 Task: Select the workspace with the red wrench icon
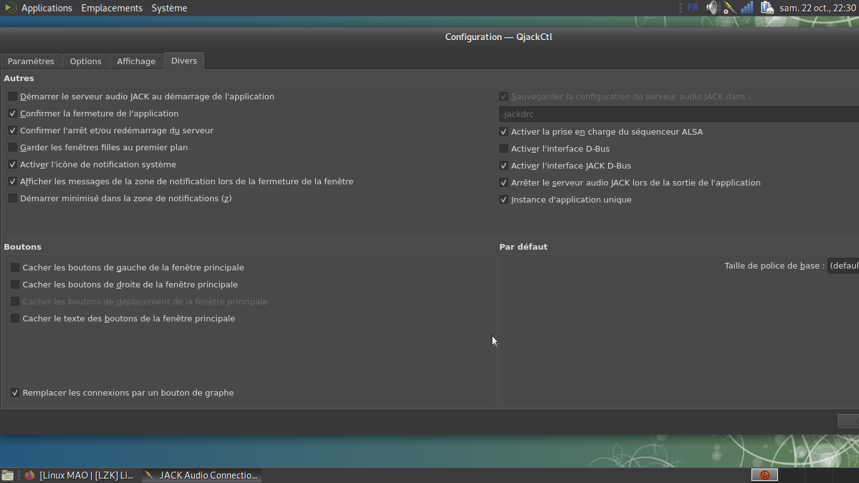point(765,475)
